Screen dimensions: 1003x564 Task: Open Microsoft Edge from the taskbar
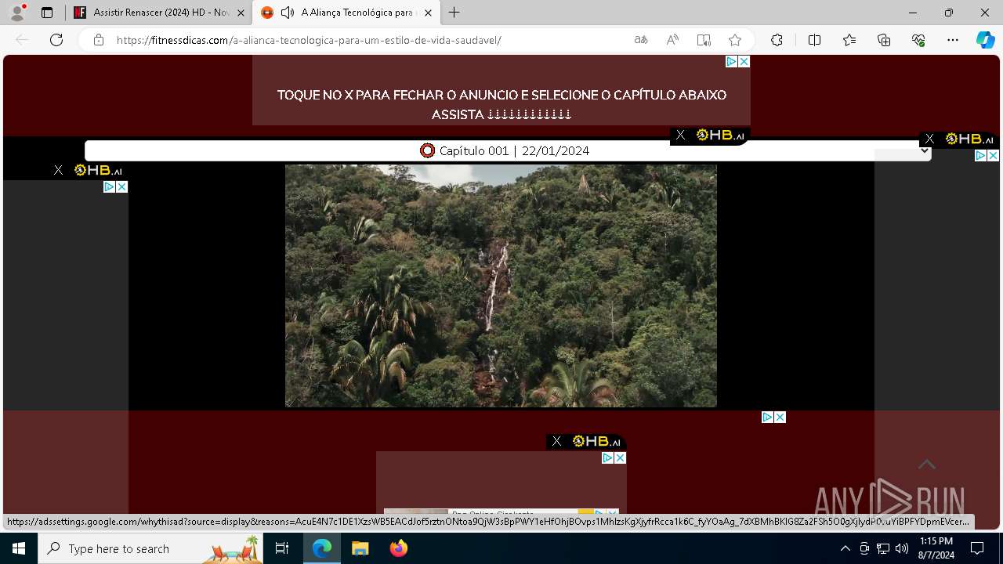point(322,548)
